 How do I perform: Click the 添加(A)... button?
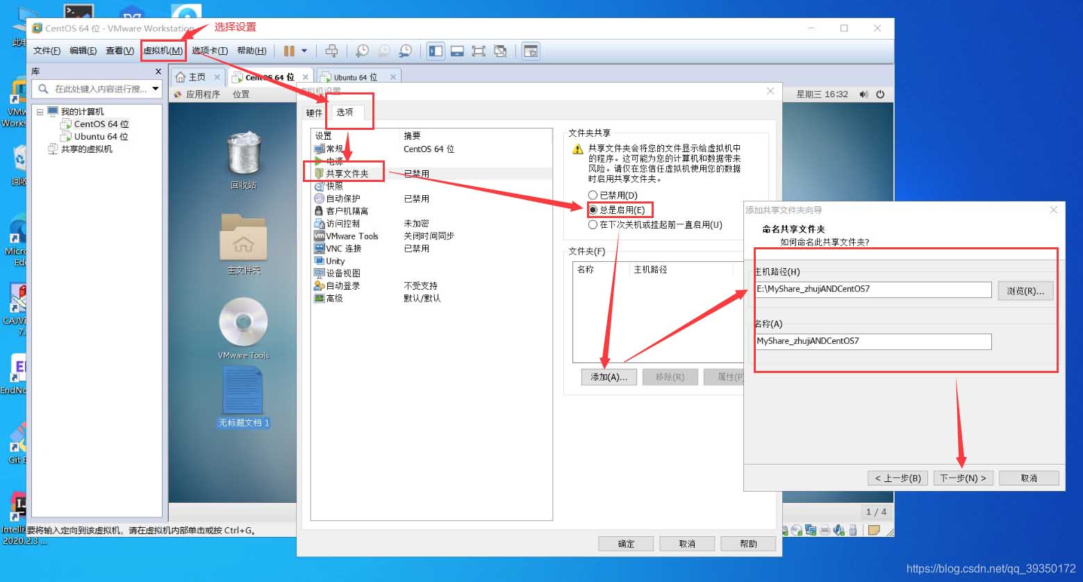[609, 377]
